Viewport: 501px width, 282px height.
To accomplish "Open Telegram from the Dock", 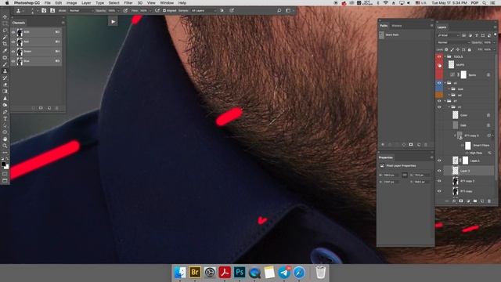I will pyautogui.click(x=284, y=273).
